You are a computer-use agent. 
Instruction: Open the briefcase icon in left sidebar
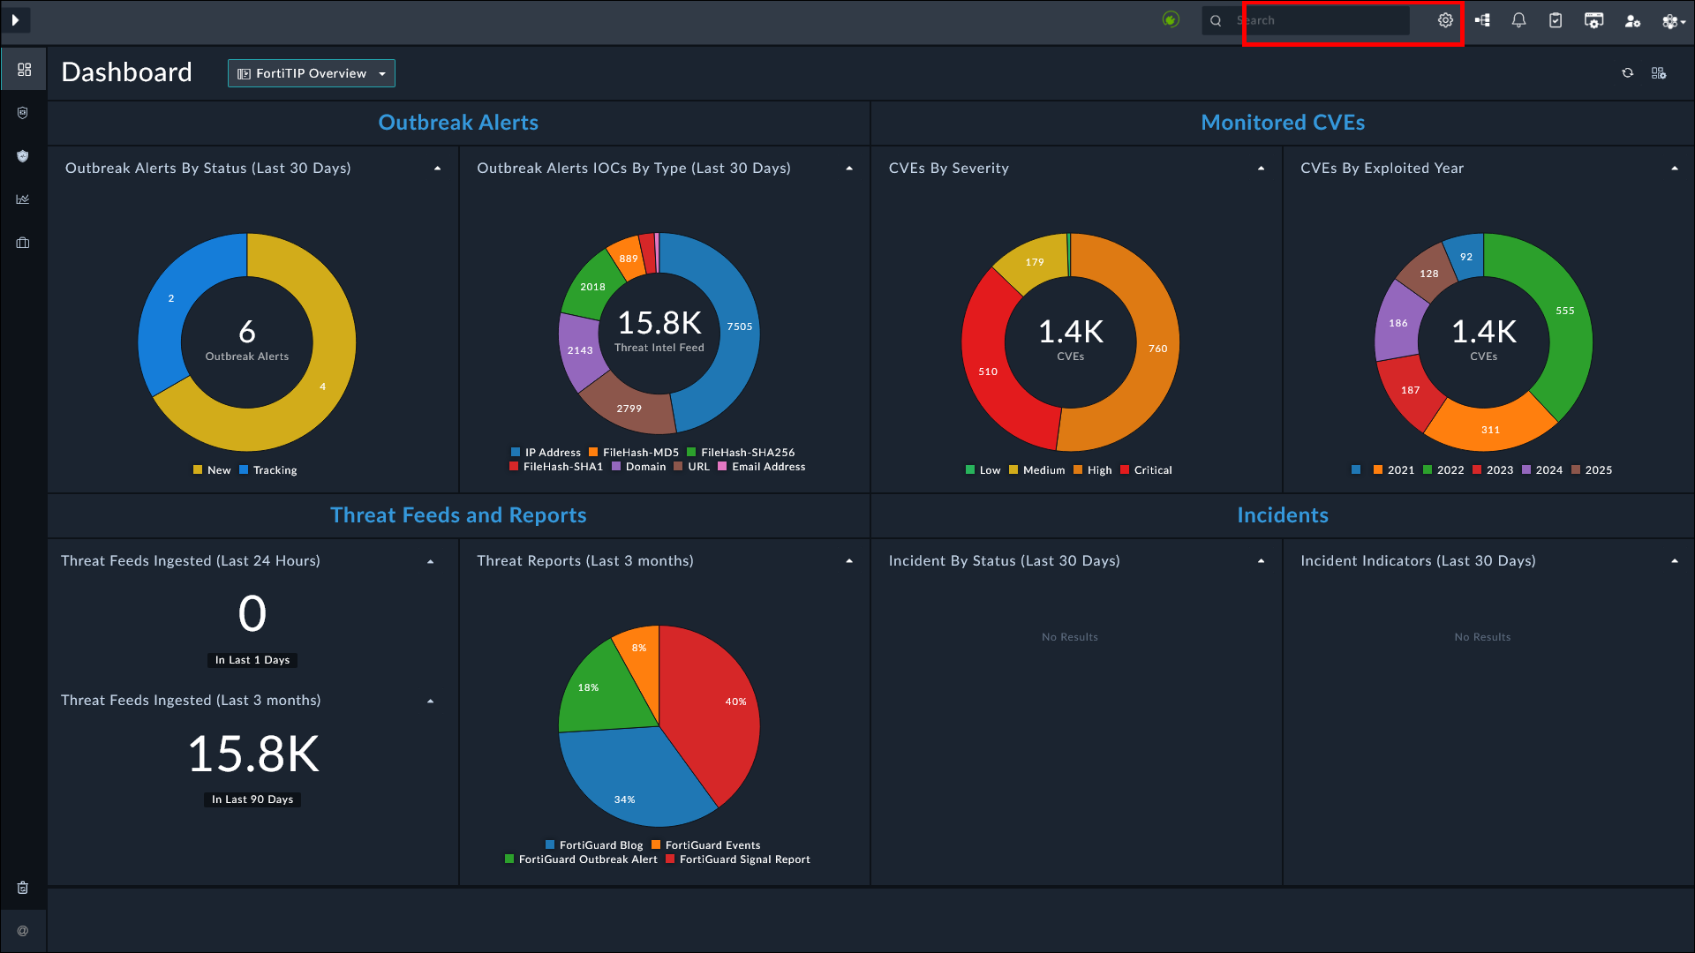pyautogui.click(x=23, y=243)
